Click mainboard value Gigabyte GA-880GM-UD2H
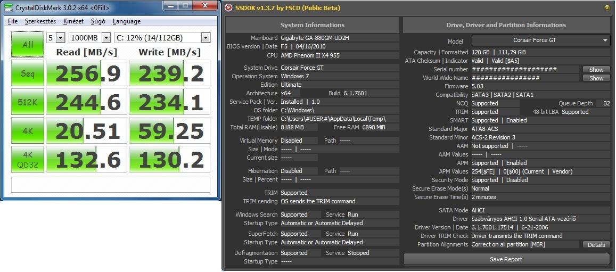Viewport: 616px width, 272px height. pyautogui.click(x=316, y=38)
